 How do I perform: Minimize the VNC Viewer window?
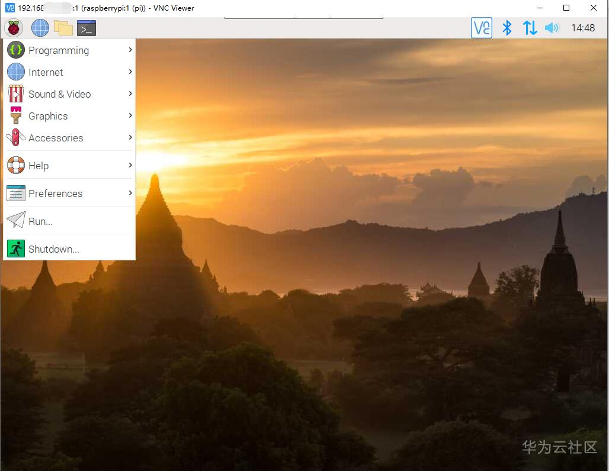[x=540, y=8]
